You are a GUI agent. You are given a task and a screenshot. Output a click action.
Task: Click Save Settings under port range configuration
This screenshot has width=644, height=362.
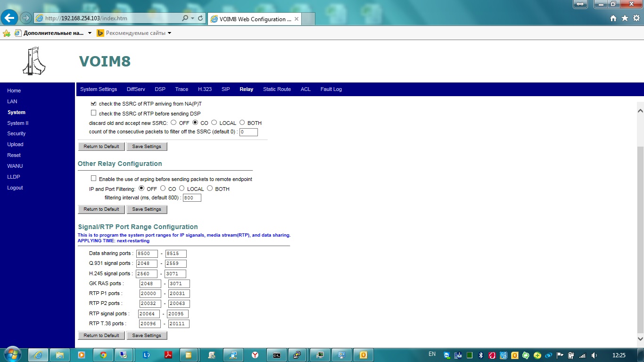(x=147, y=336)
